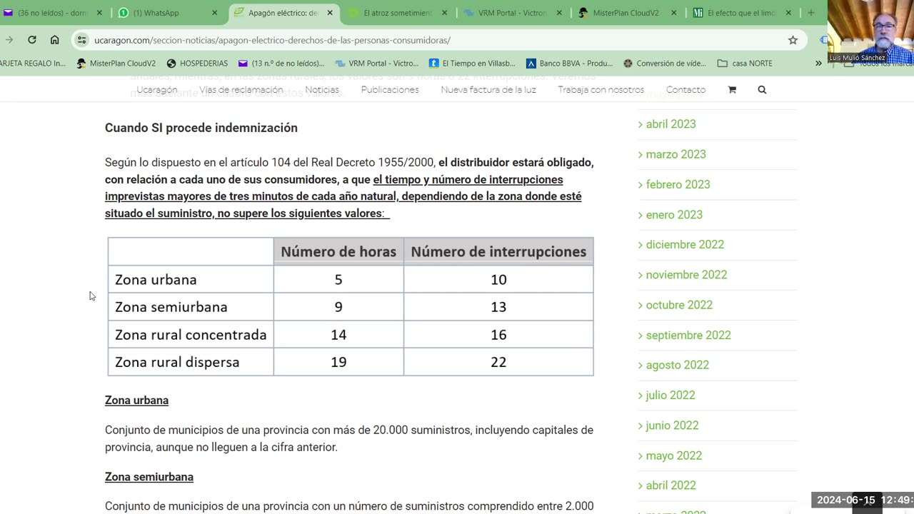Open noviembre 2022 archive link
This screenshot has width=914, height=514.
click(x=686, y=275)
